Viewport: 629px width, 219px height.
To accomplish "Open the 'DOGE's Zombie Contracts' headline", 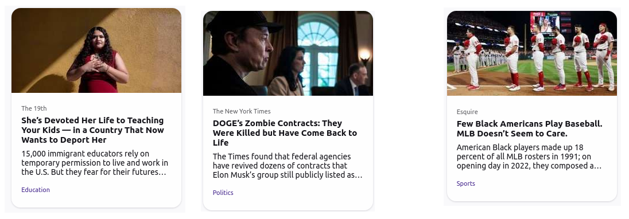I will 285,133.
